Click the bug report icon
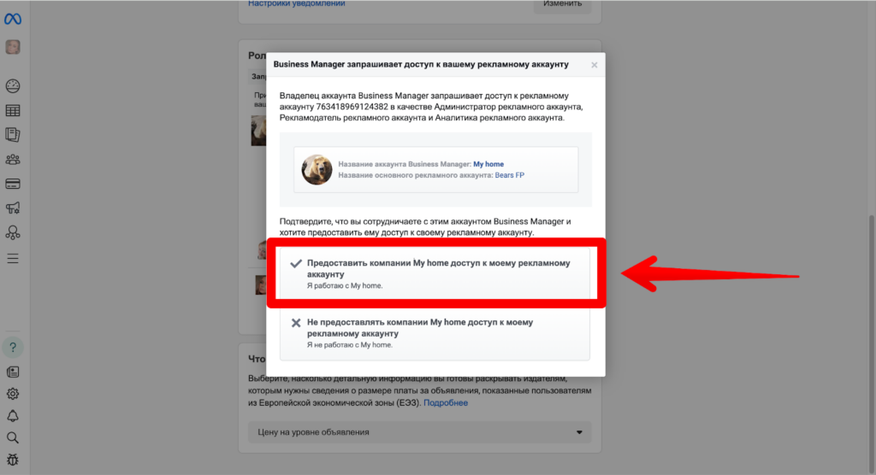876x475 pixels. point(13,460)
